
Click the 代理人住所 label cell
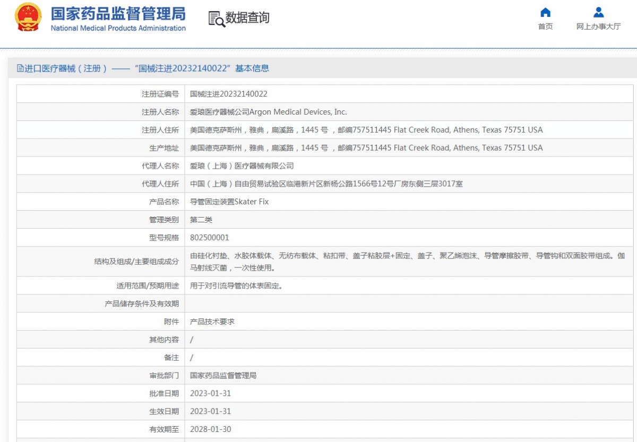coord(101,184)
